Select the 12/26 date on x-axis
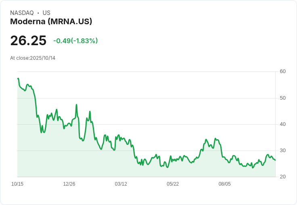 pyautogui.click(x=69, y=184)
